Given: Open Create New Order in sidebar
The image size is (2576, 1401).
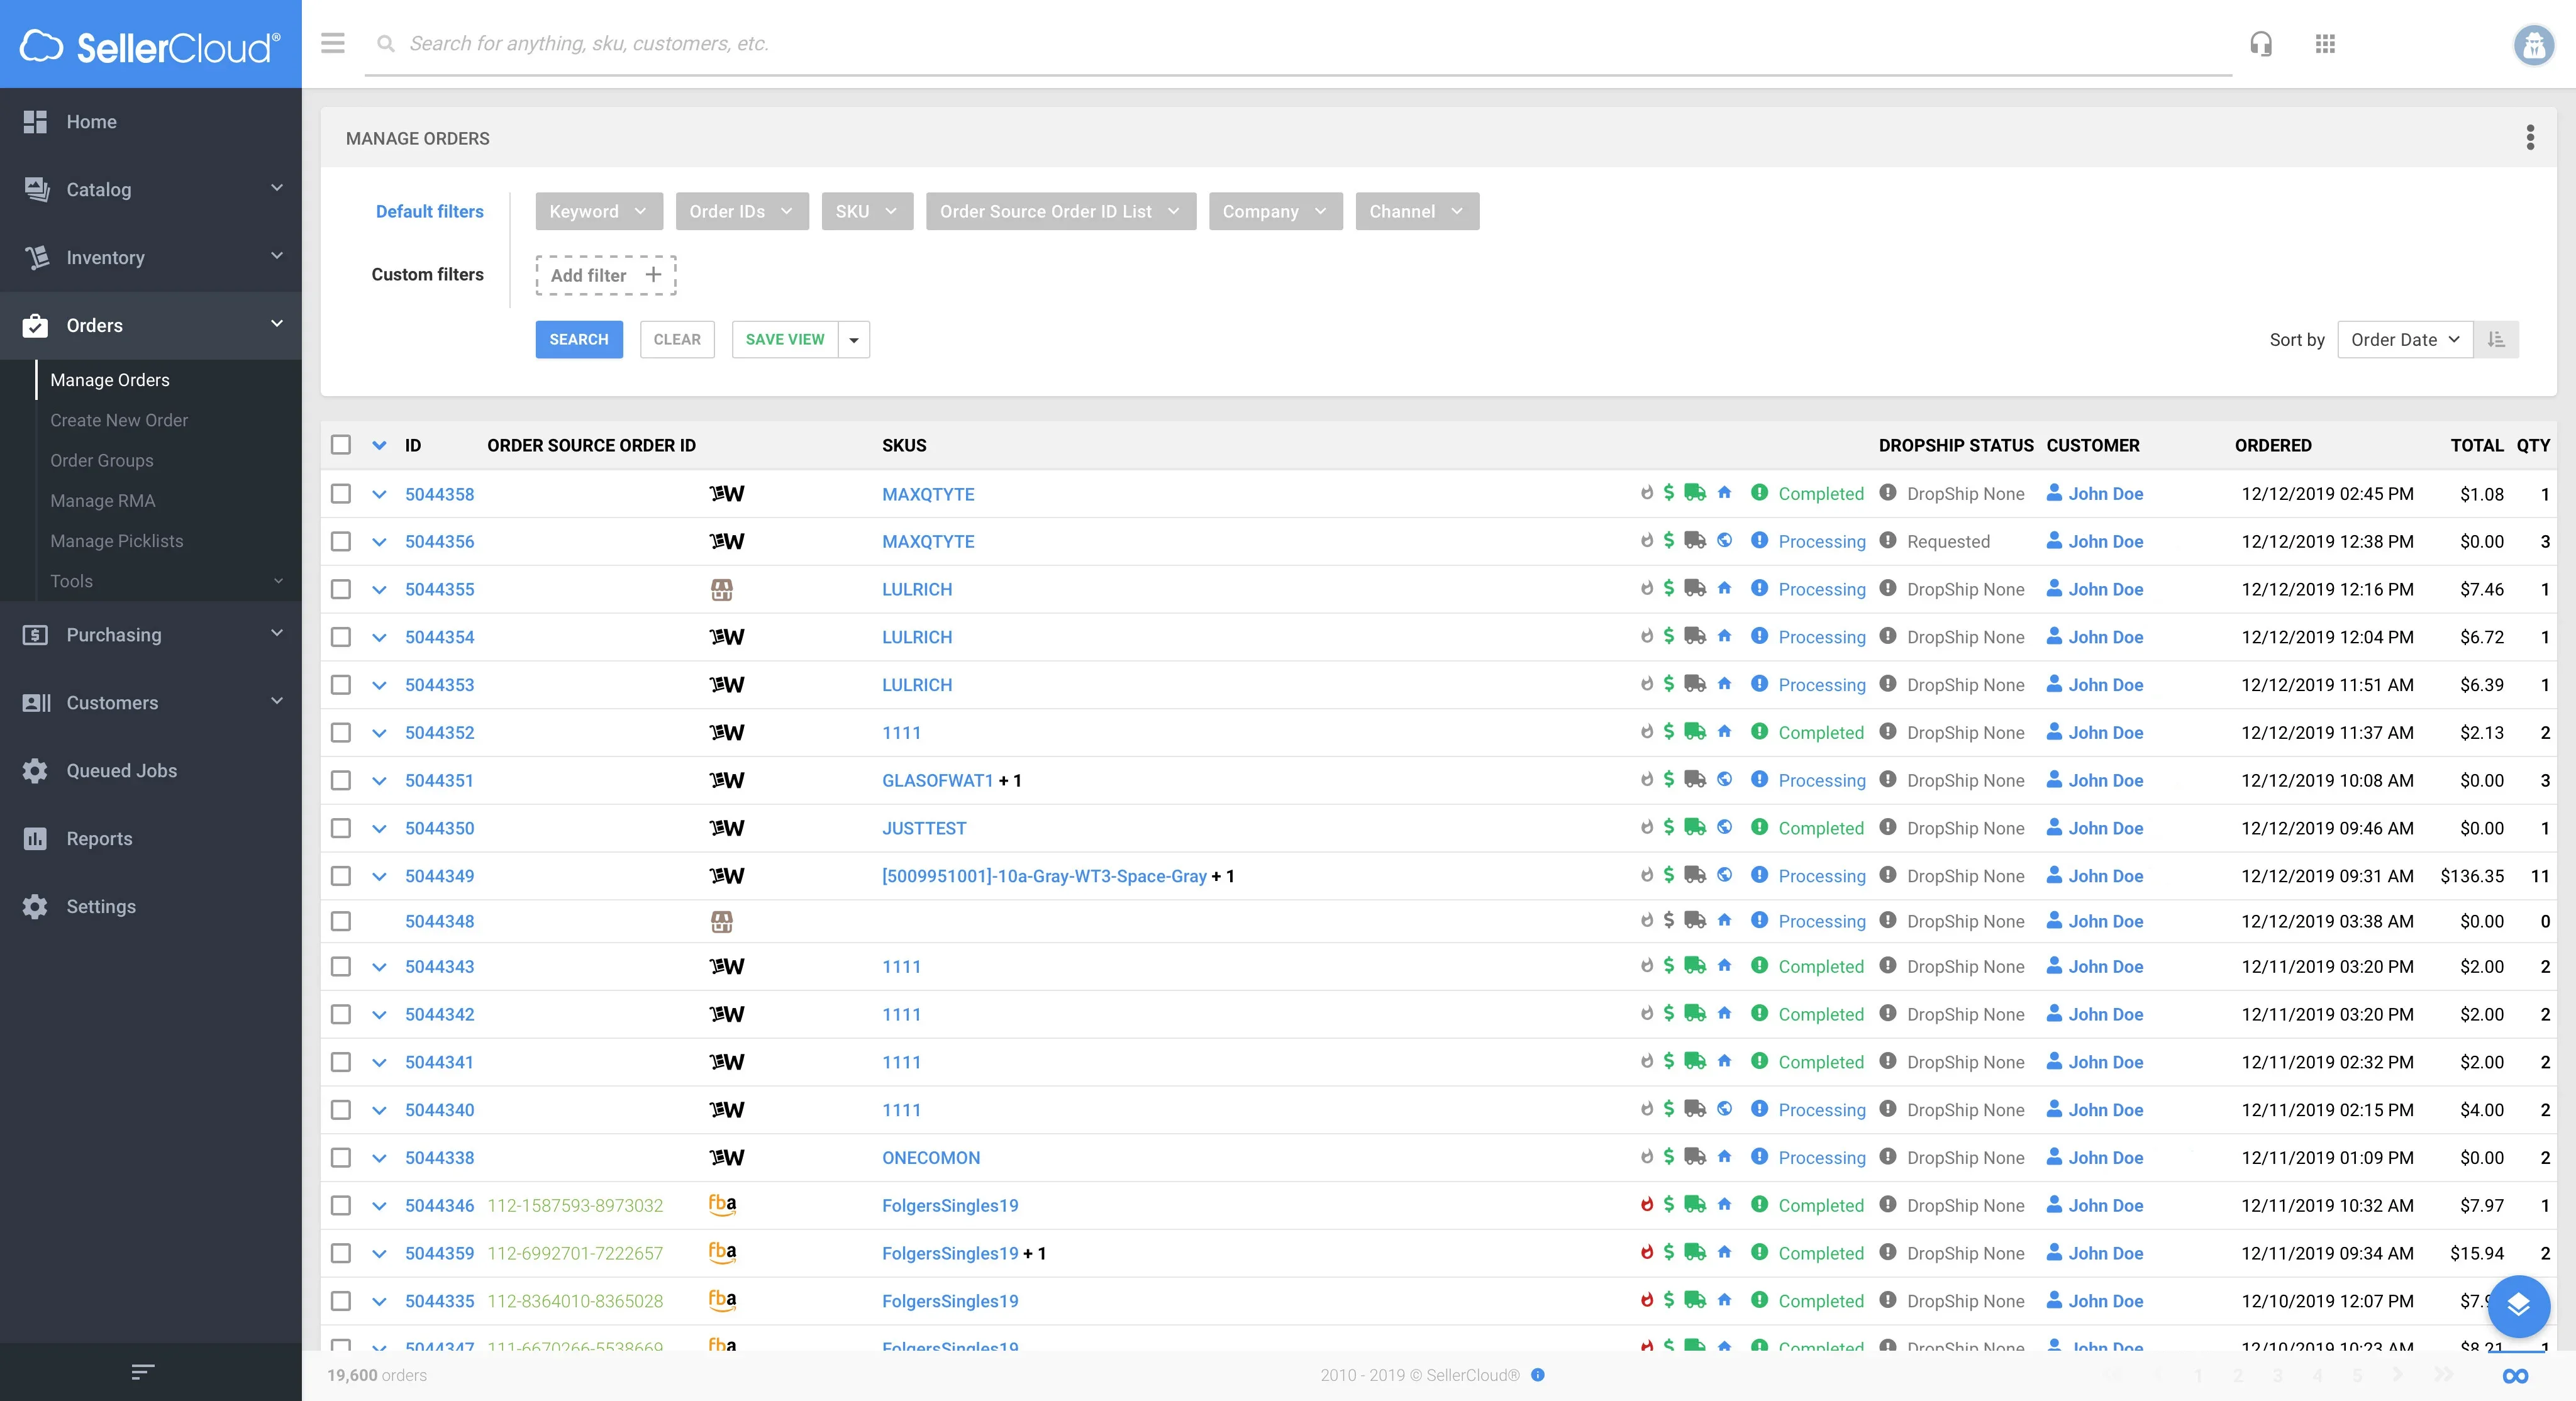Looking at the screenshot, I should 119,420.
